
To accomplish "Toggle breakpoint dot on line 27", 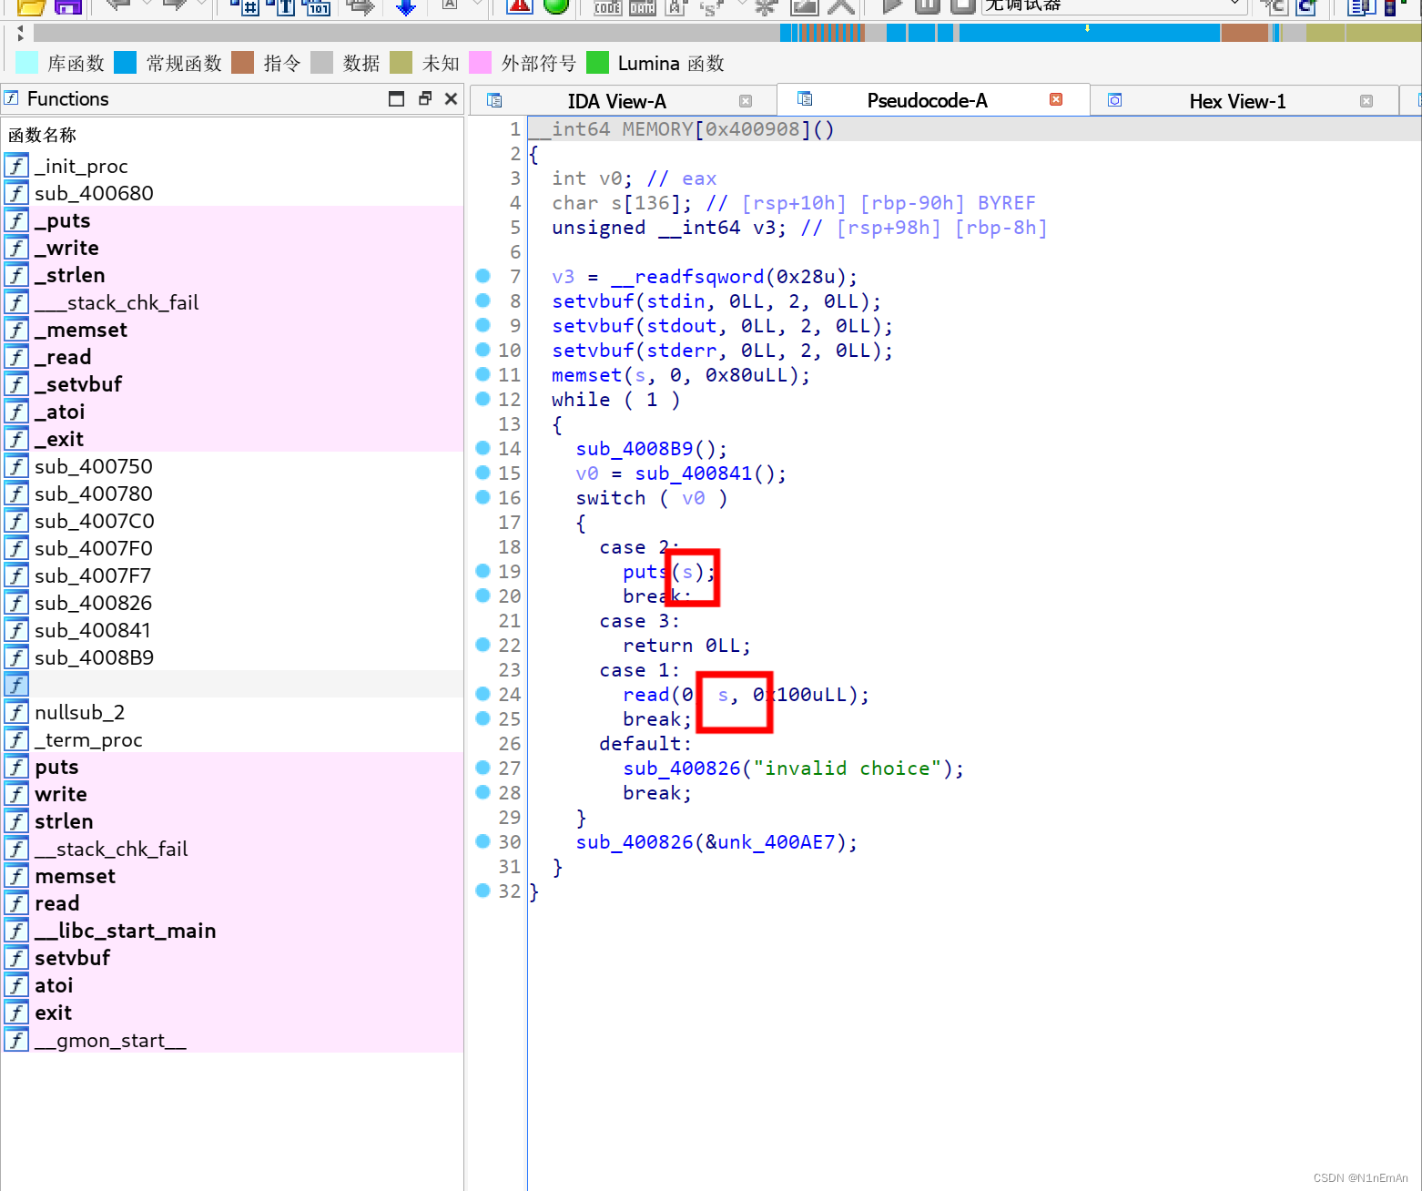I will [x=483, y=768].
